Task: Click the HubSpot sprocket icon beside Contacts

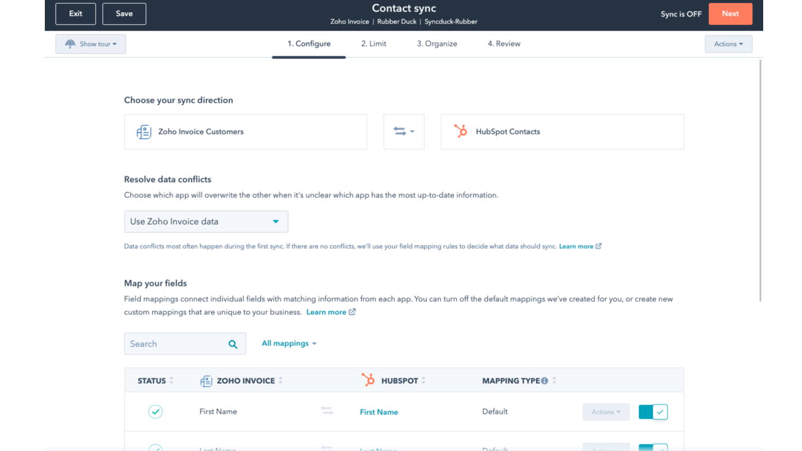Action: [460, 131]
